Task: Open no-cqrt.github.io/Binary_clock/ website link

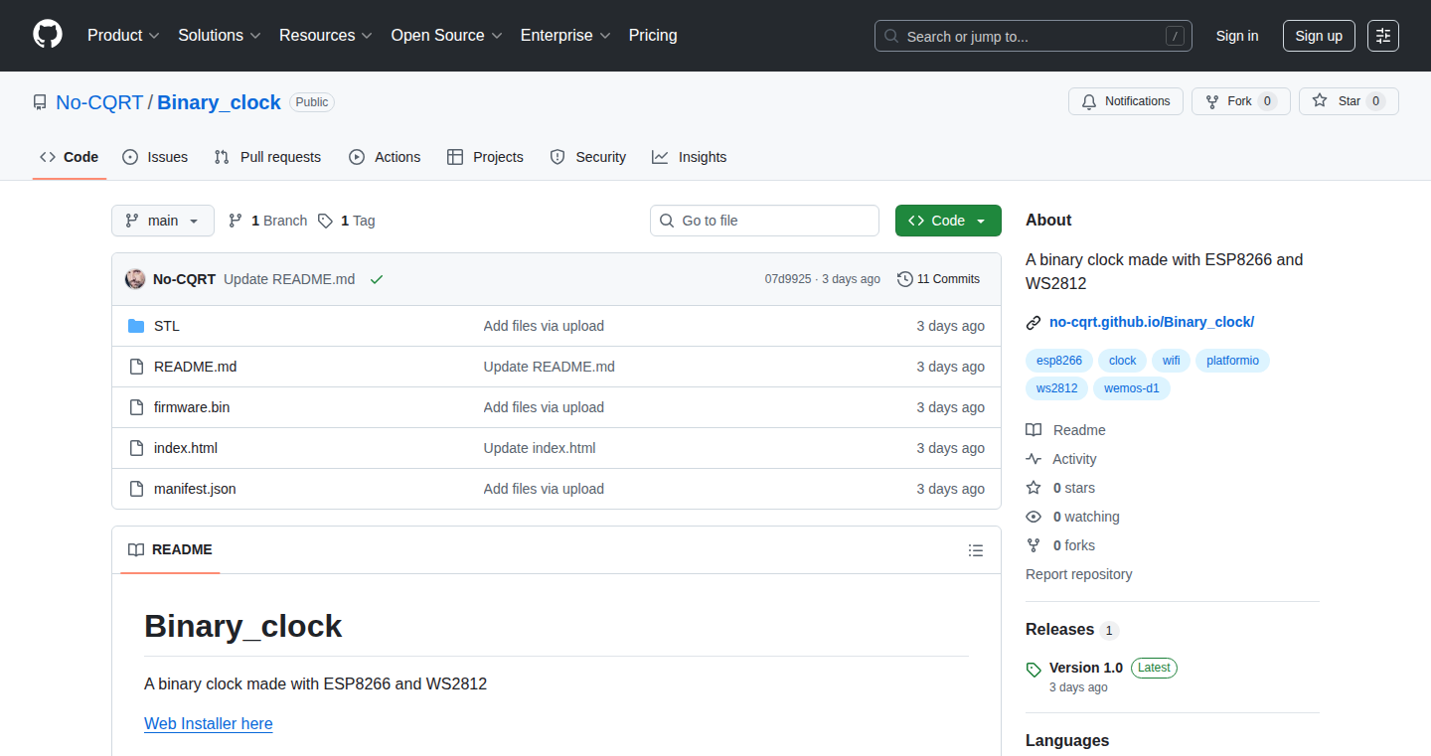Action: (x=1152, y=322)
